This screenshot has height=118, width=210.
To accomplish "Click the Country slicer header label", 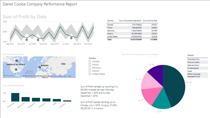I will coord(92,58).
